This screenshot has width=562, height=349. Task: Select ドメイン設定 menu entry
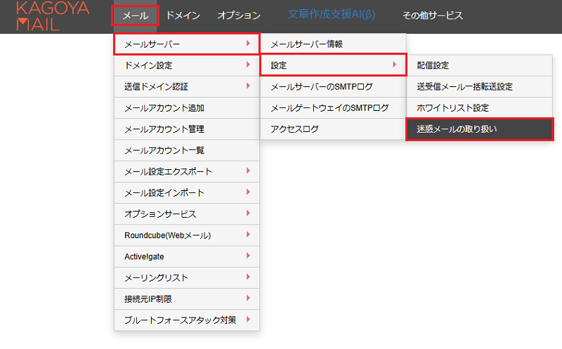pyautogui.click(x=187, y=65)
